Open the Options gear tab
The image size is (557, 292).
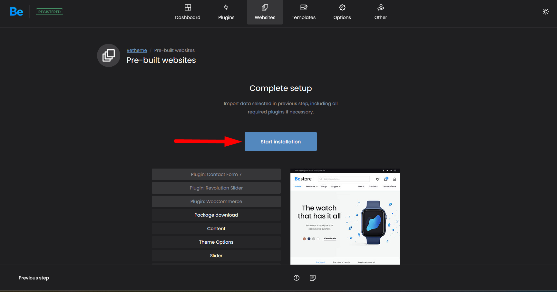click(342, 12)
